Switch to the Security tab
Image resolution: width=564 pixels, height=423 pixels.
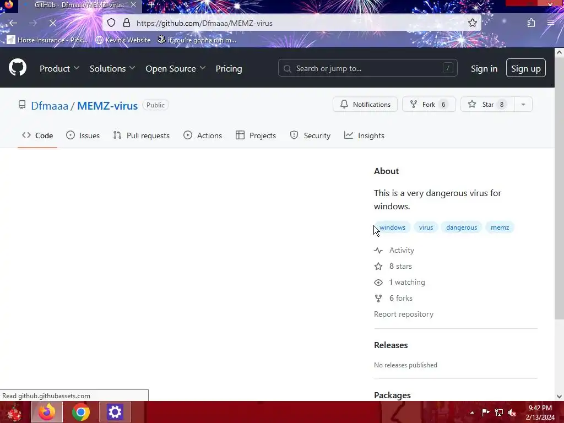[x=310, y=135]
